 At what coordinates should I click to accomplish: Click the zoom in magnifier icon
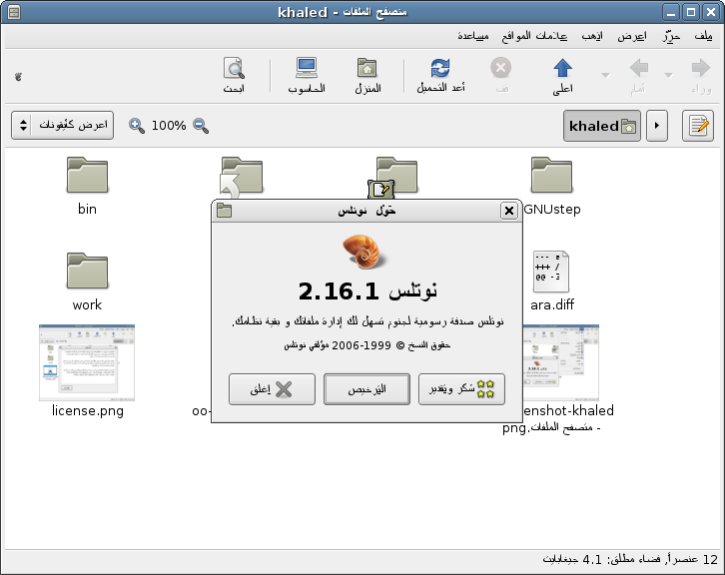[x=137, y=126]
